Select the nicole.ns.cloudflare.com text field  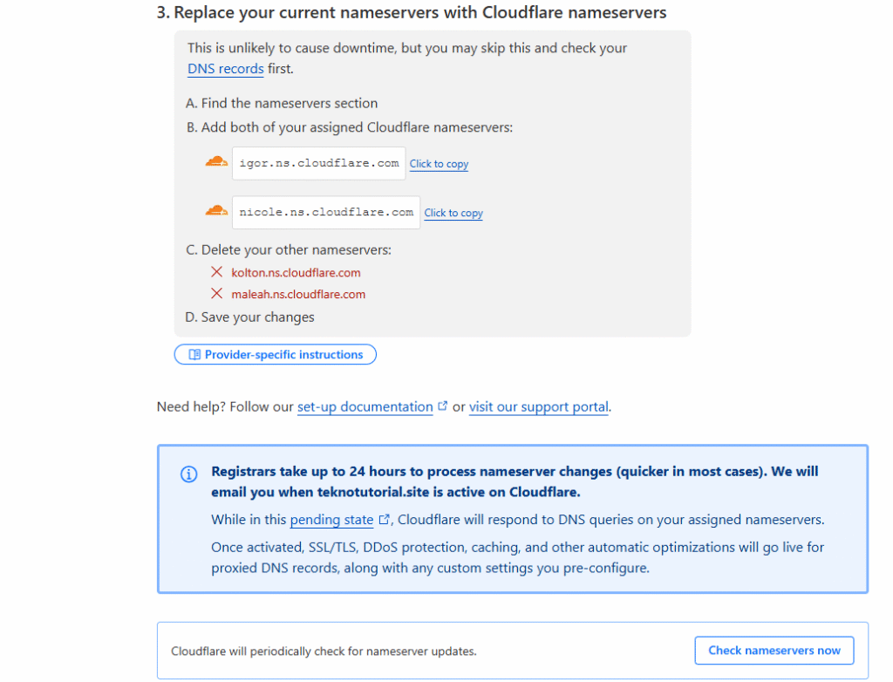click(x=326, y=213)
